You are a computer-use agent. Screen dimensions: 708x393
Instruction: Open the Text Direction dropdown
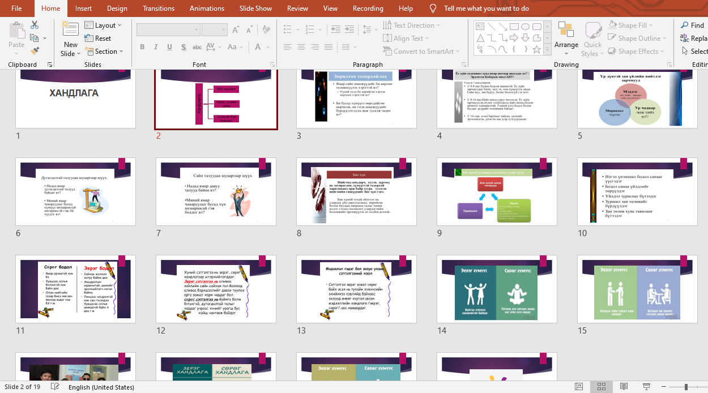(412, 25)
